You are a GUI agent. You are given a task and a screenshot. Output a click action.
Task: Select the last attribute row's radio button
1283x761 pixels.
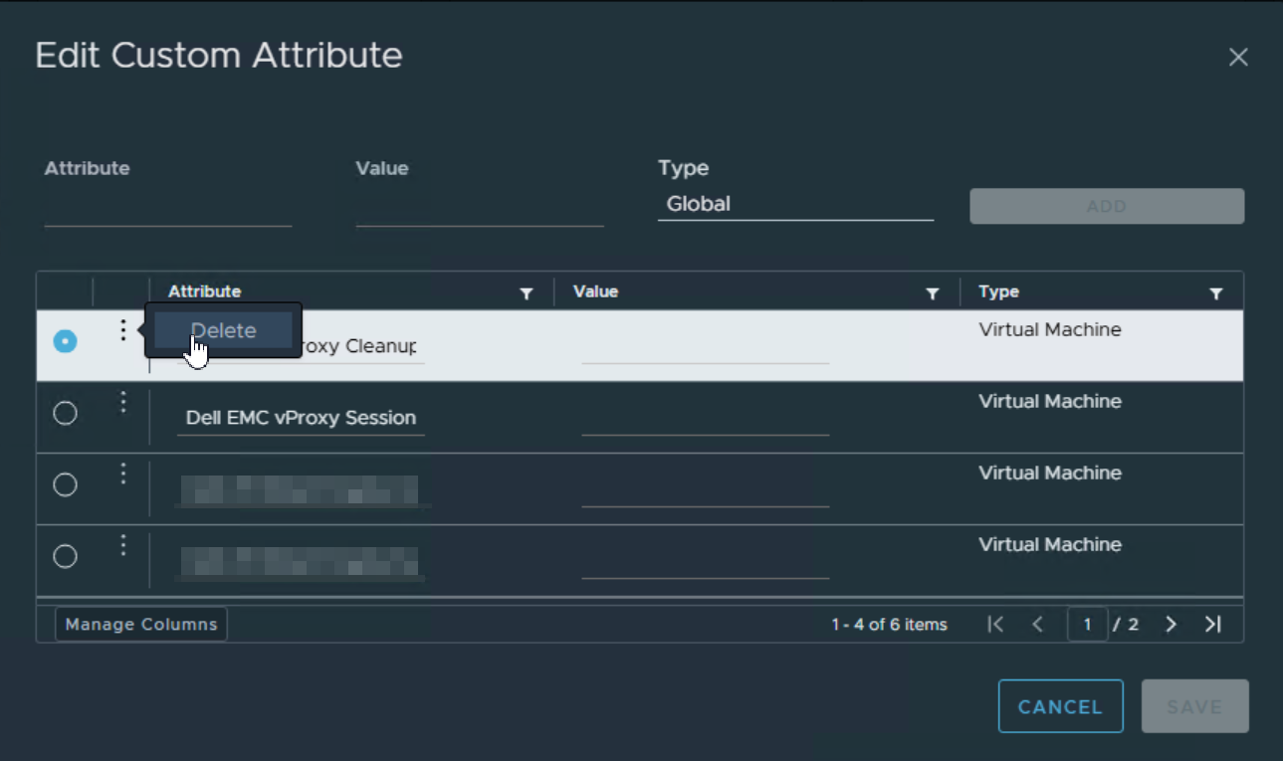tap(65, 556)
